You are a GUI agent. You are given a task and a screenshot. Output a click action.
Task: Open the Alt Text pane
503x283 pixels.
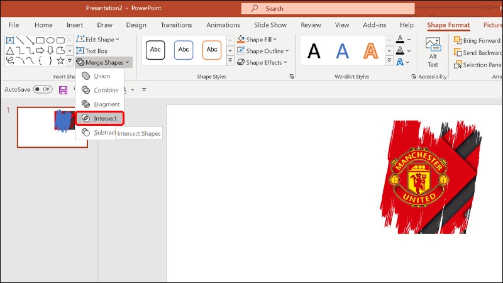433,52
